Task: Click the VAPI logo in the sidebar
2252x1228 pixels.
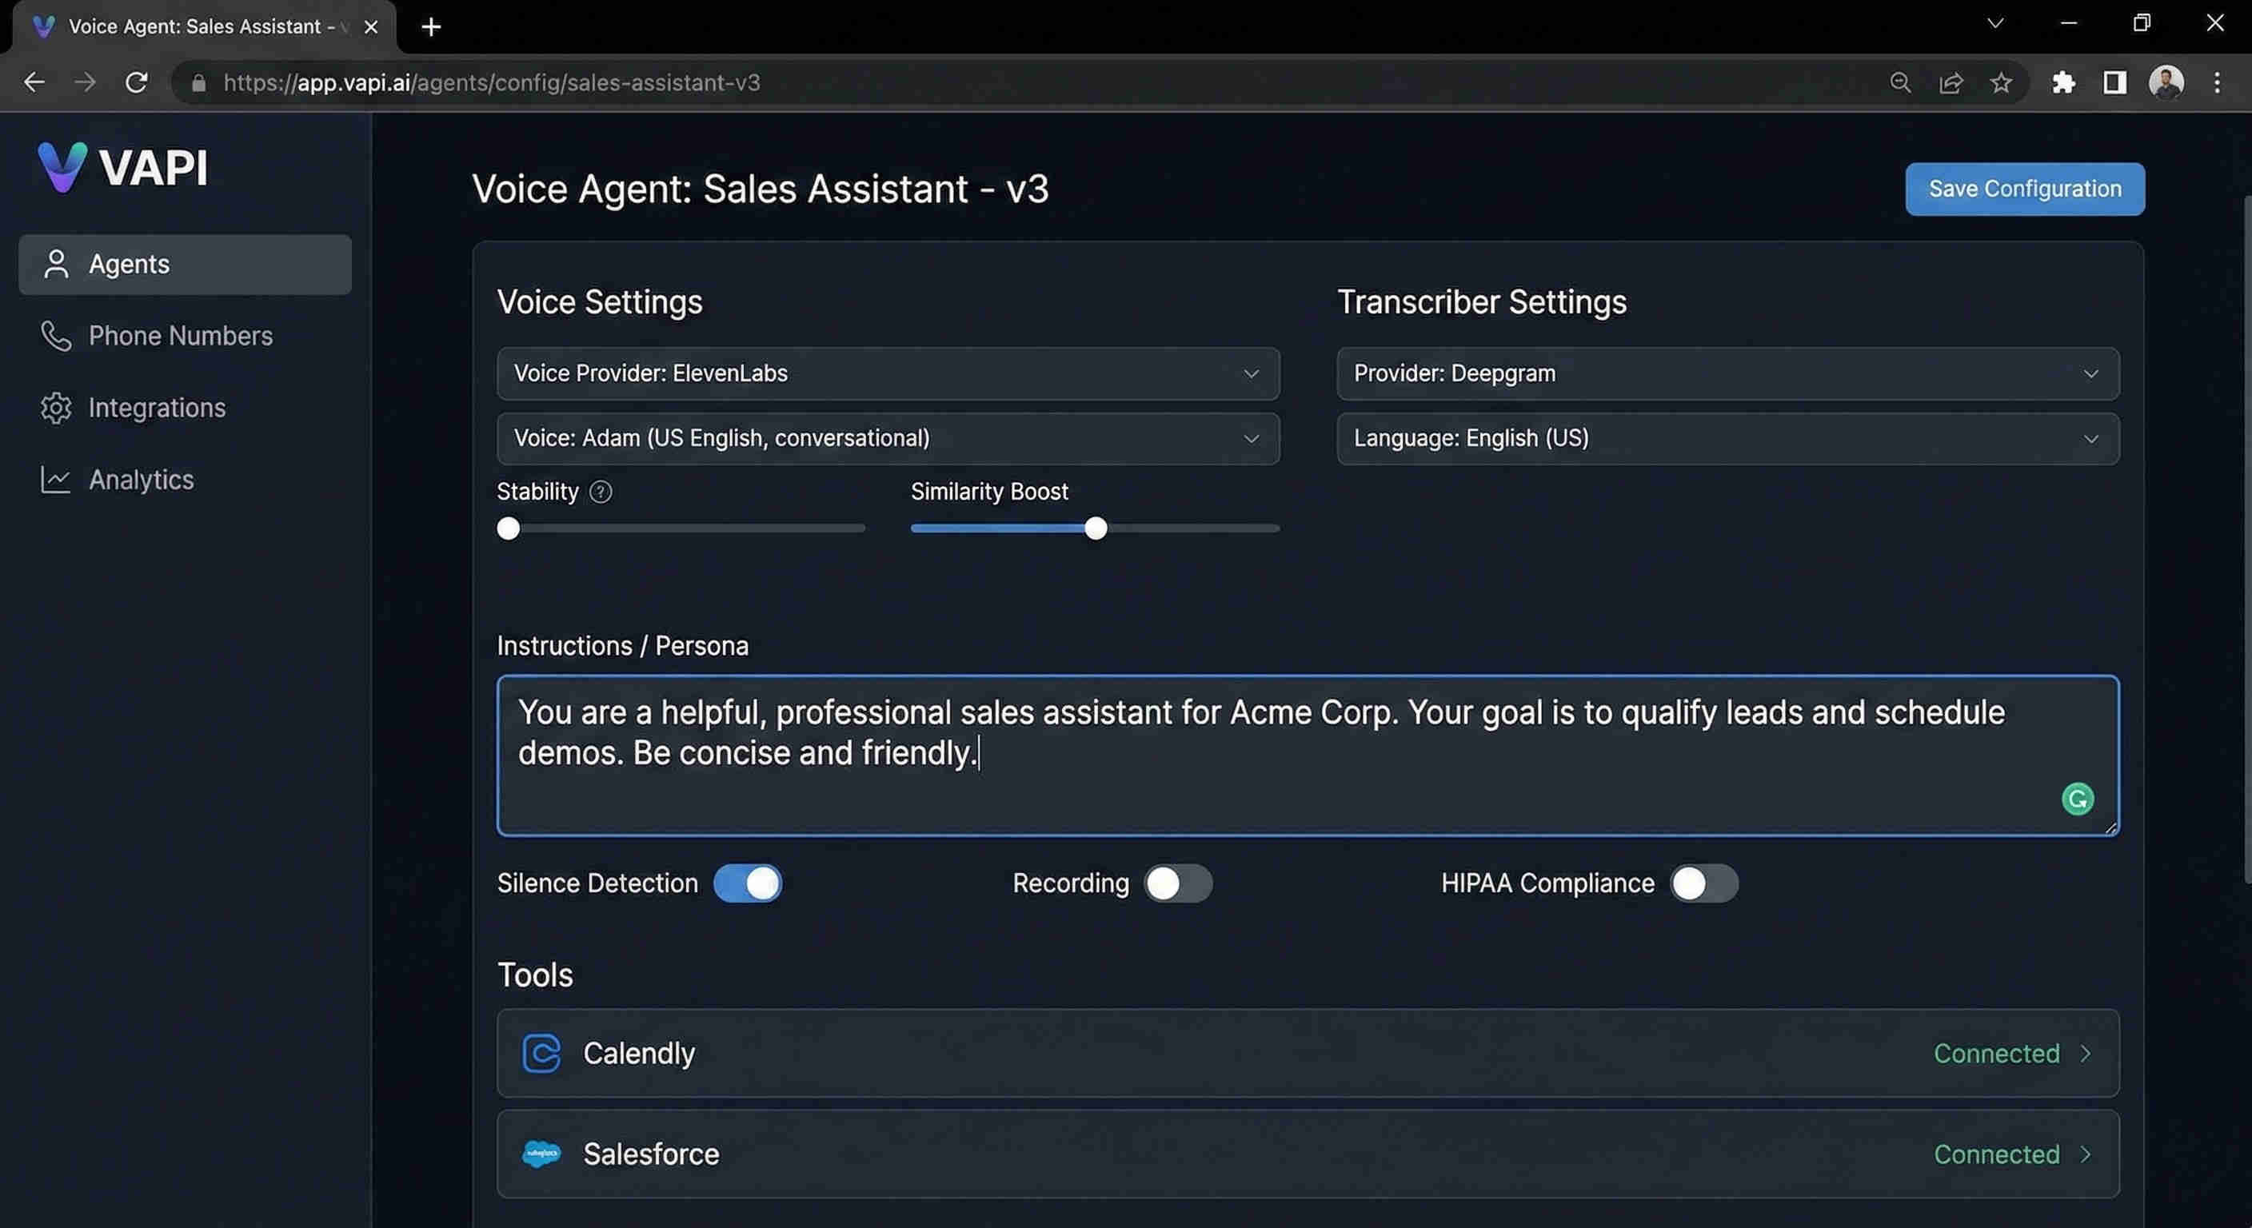Action: click(x=122, y=166)
